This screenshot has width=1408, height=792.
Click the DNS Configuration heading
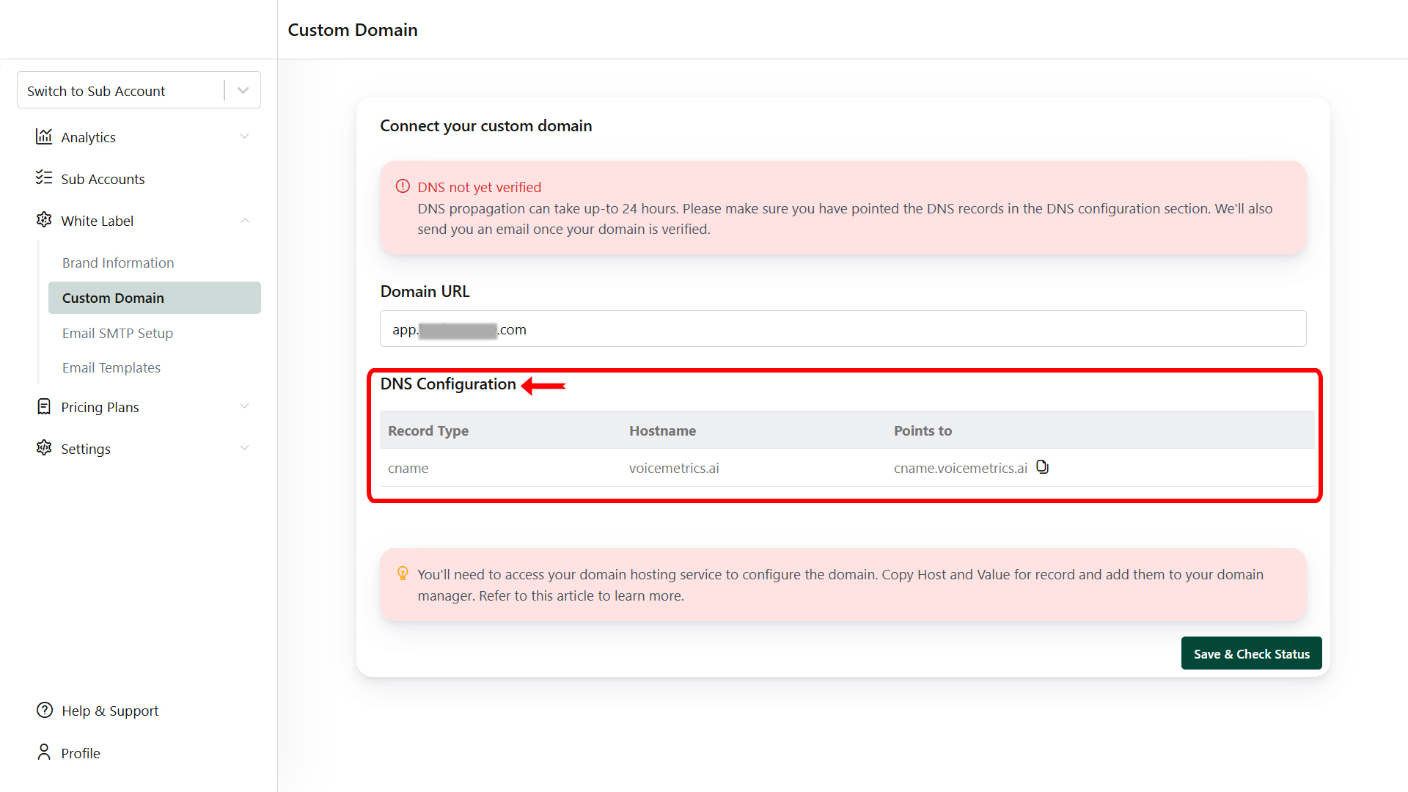[x=448, y=384]
